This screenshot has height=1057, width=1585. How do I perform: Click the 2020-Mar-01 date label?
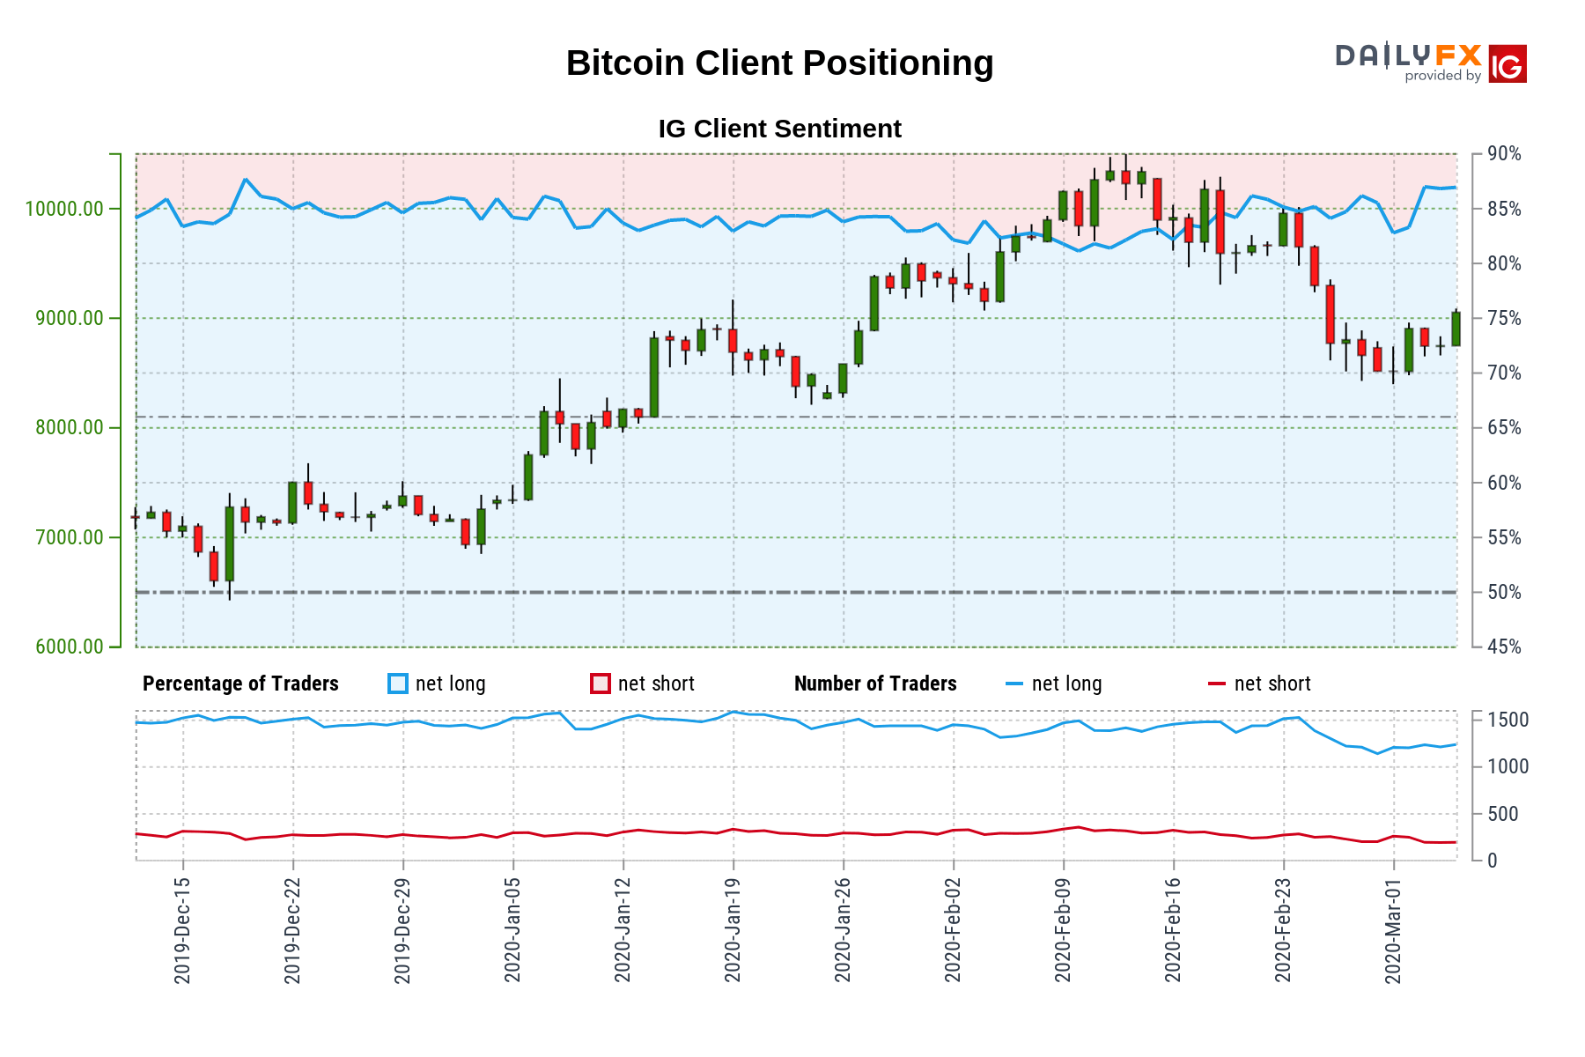(x=1393, y=930)
